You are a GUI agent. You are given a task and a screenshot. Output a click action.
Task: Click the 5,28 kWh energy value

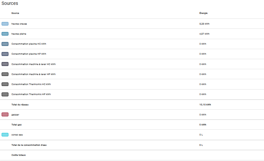click(x=204, y=24)
